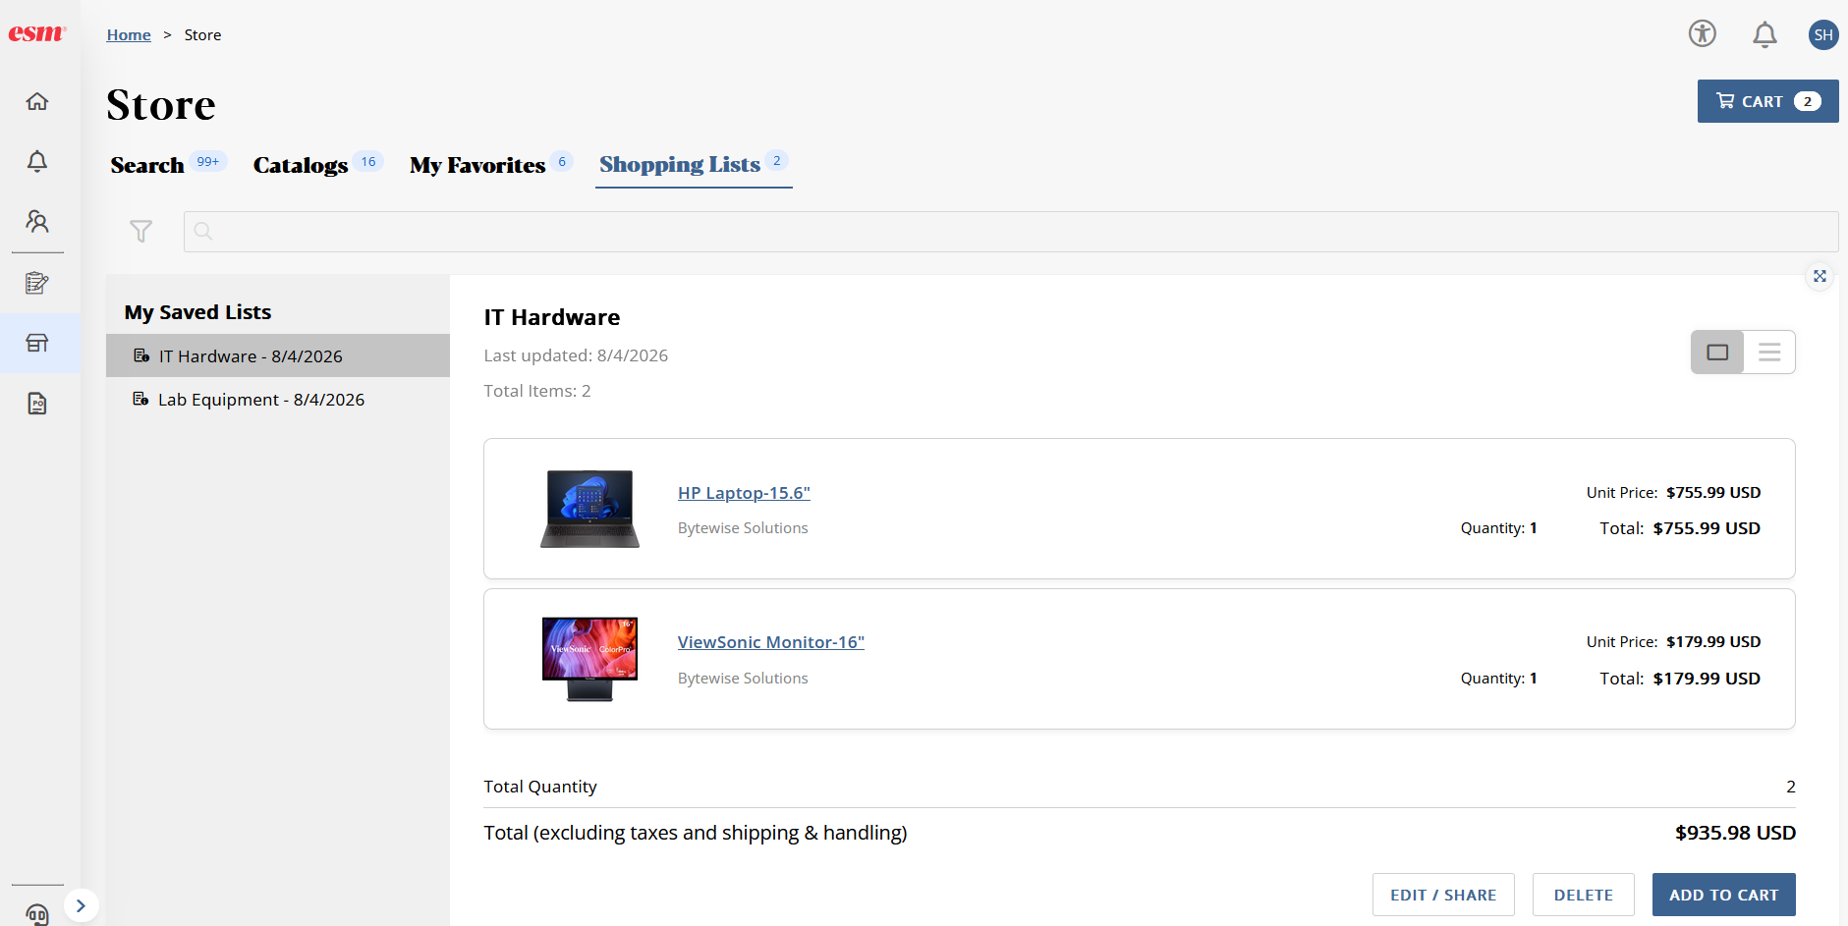Open the requisition notepad sidebar icon
This screenshot has width=1848, height=926.
(37, 283)
